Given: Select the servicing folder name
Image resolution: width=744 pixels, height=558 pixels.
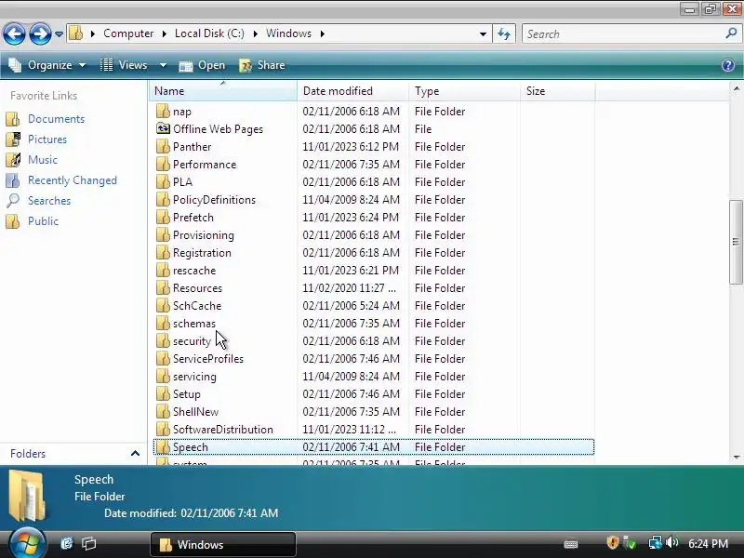Looking at the screenshot, I should (x=194, y=377).
